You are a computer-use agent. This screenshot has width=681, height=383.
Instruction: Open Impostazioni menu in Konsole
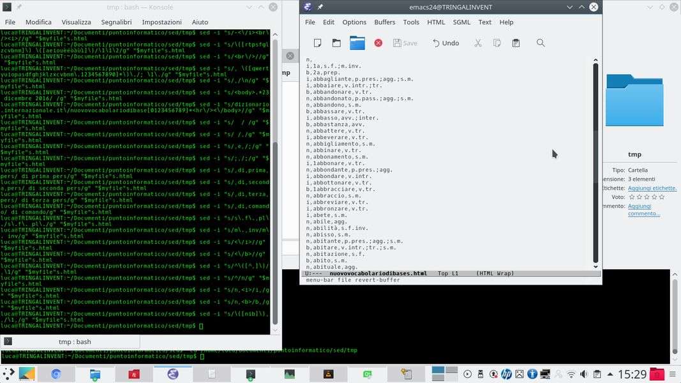[161, 22]
